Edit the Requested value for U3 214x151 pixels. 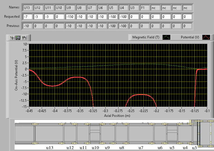click(x=134, y=17)
